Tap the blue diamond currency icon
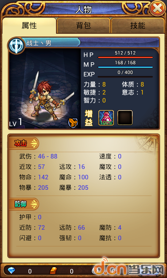The width and height of the screenshot is (167, 278). point(11,271)
